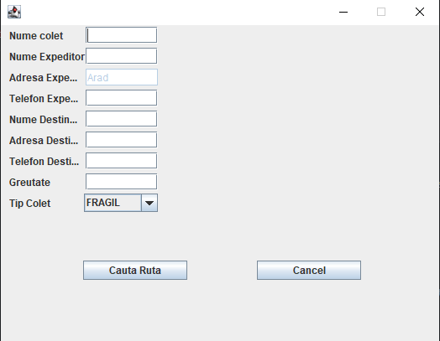Focus the Adresa Destinatar input field
Image resolution: width=440 pixels, height=341 pixels.
[121, 140]
